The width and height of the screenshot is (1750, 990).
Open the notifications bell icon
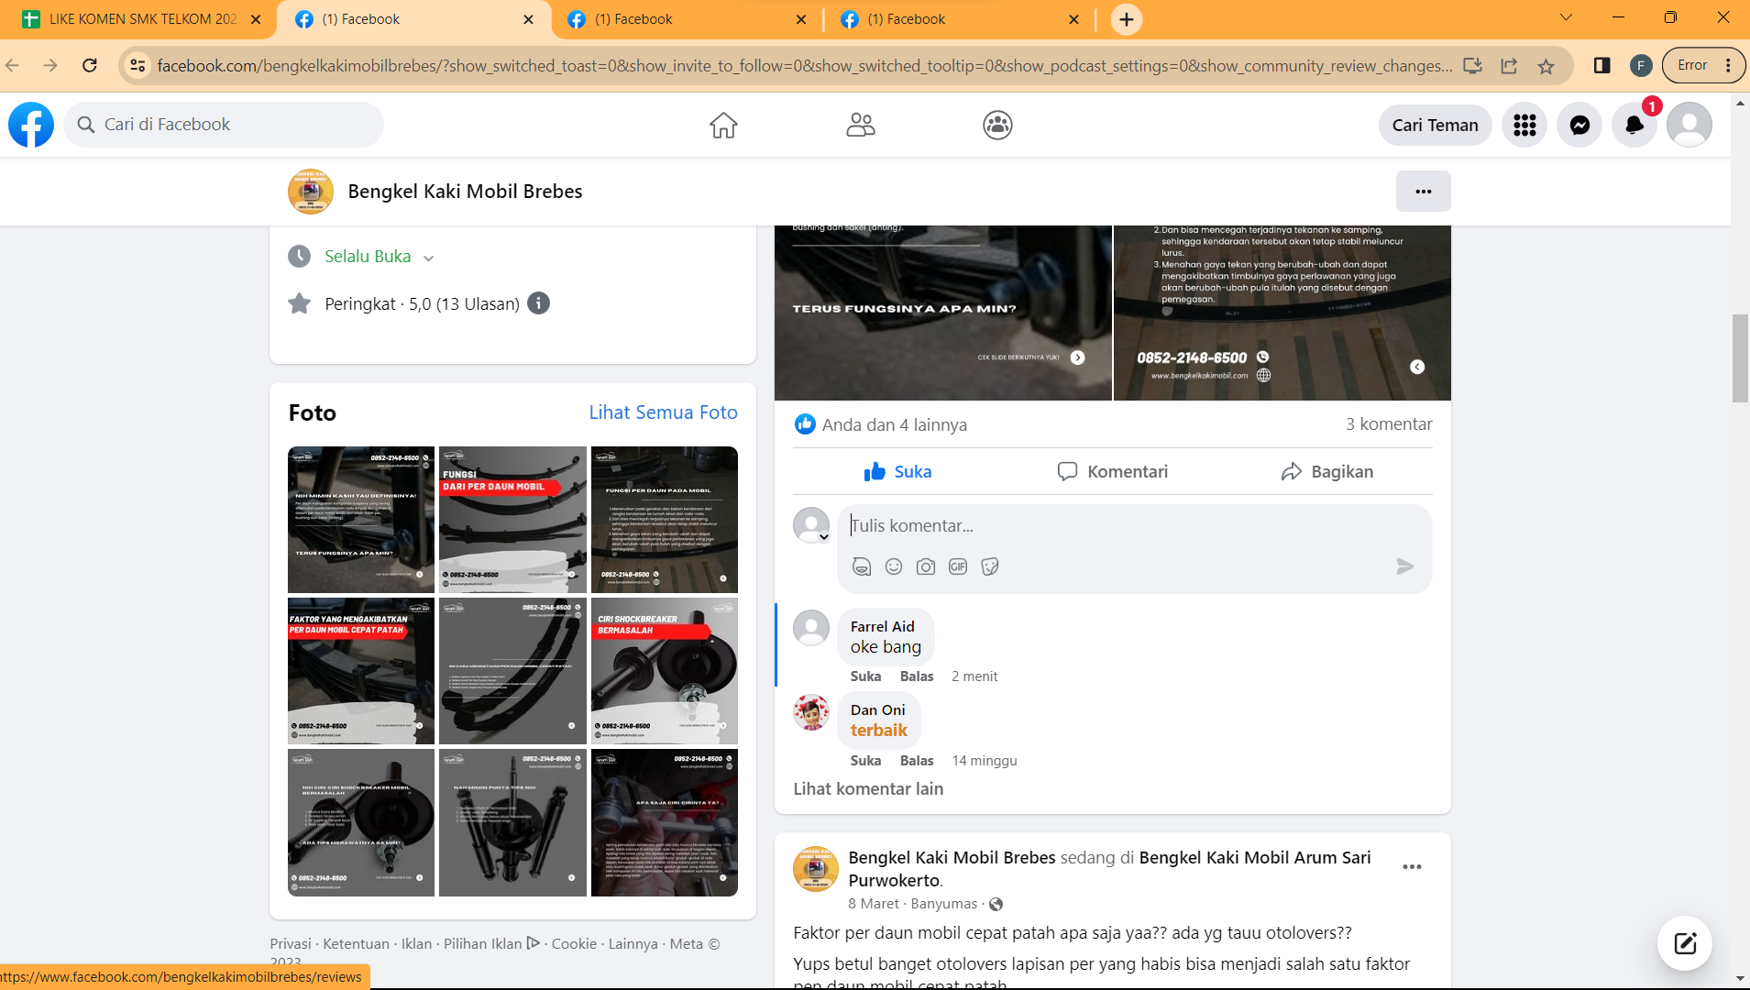(x=1634, y=125)
